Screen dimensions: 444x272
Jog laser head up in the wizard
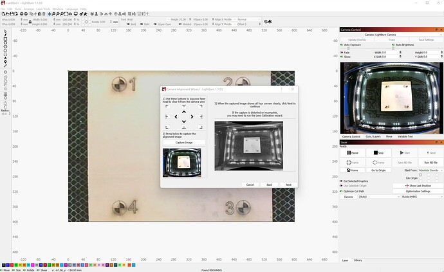(184, 112)
